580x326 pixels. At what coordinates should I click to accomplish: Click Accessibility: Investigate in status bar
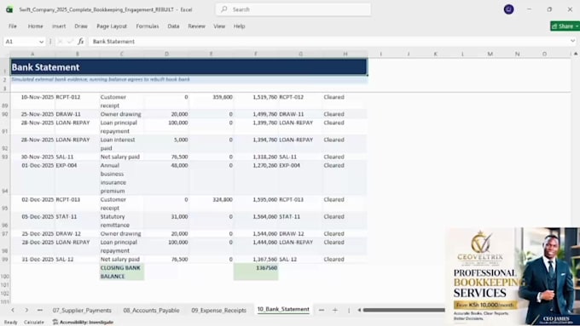pos(84,322)
